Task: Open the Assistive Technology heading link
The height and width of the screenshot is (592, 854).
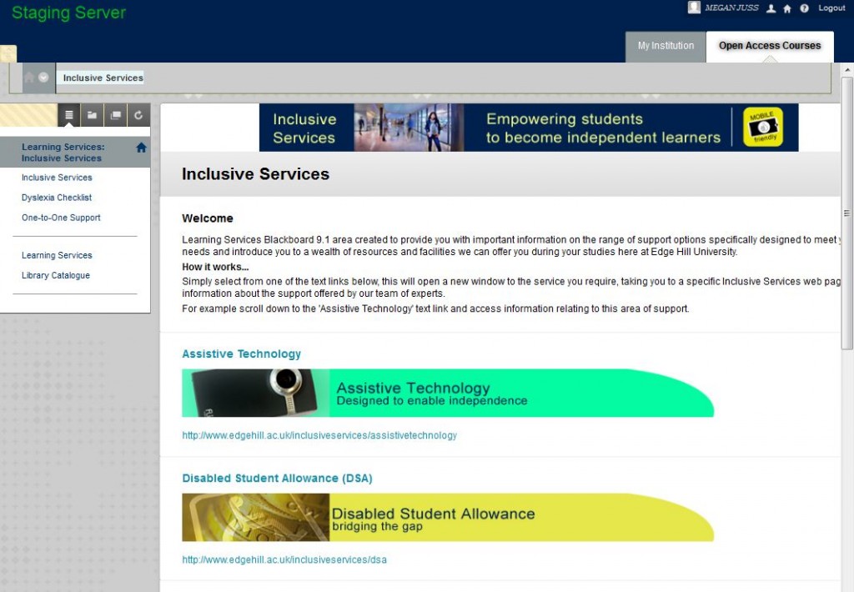Action: (241, 354)
